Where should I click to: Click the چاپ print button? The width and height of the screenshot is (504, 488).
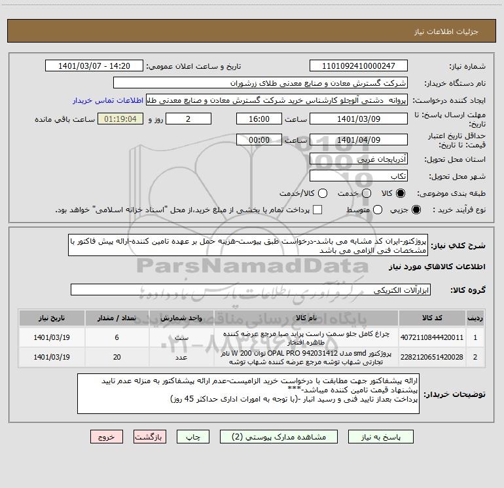click(x=193, y=437)
